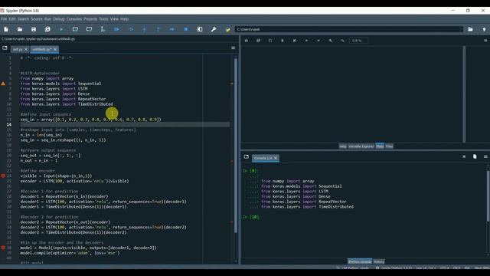Screen dimensions: 490x276
Task: Run the file with the green play icon
Action: (61, 29)
